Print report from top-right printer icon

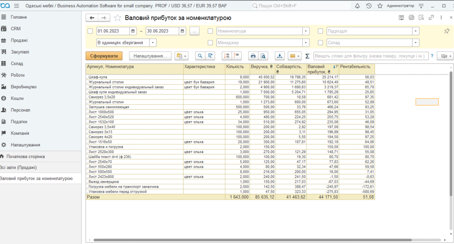click(x=411, y=18)
